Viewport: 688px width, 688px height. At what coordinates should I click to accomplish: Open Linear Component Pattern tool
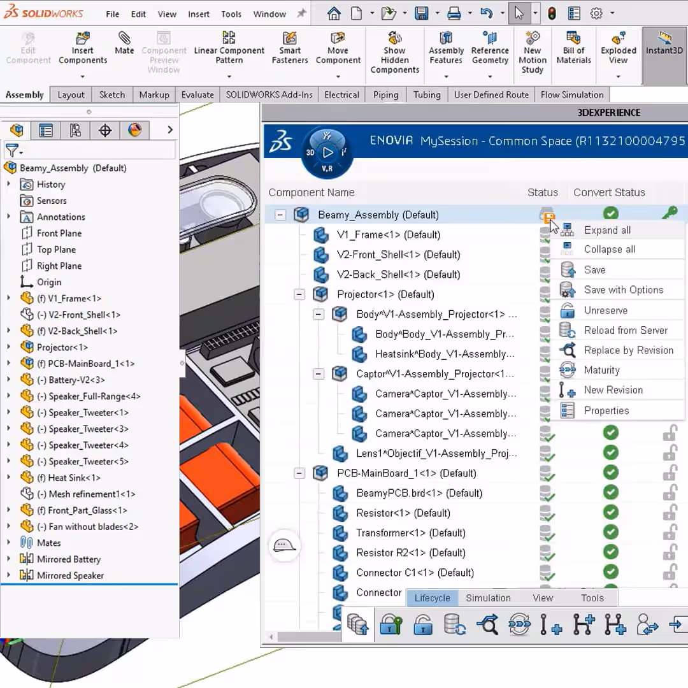click(229, 48)
